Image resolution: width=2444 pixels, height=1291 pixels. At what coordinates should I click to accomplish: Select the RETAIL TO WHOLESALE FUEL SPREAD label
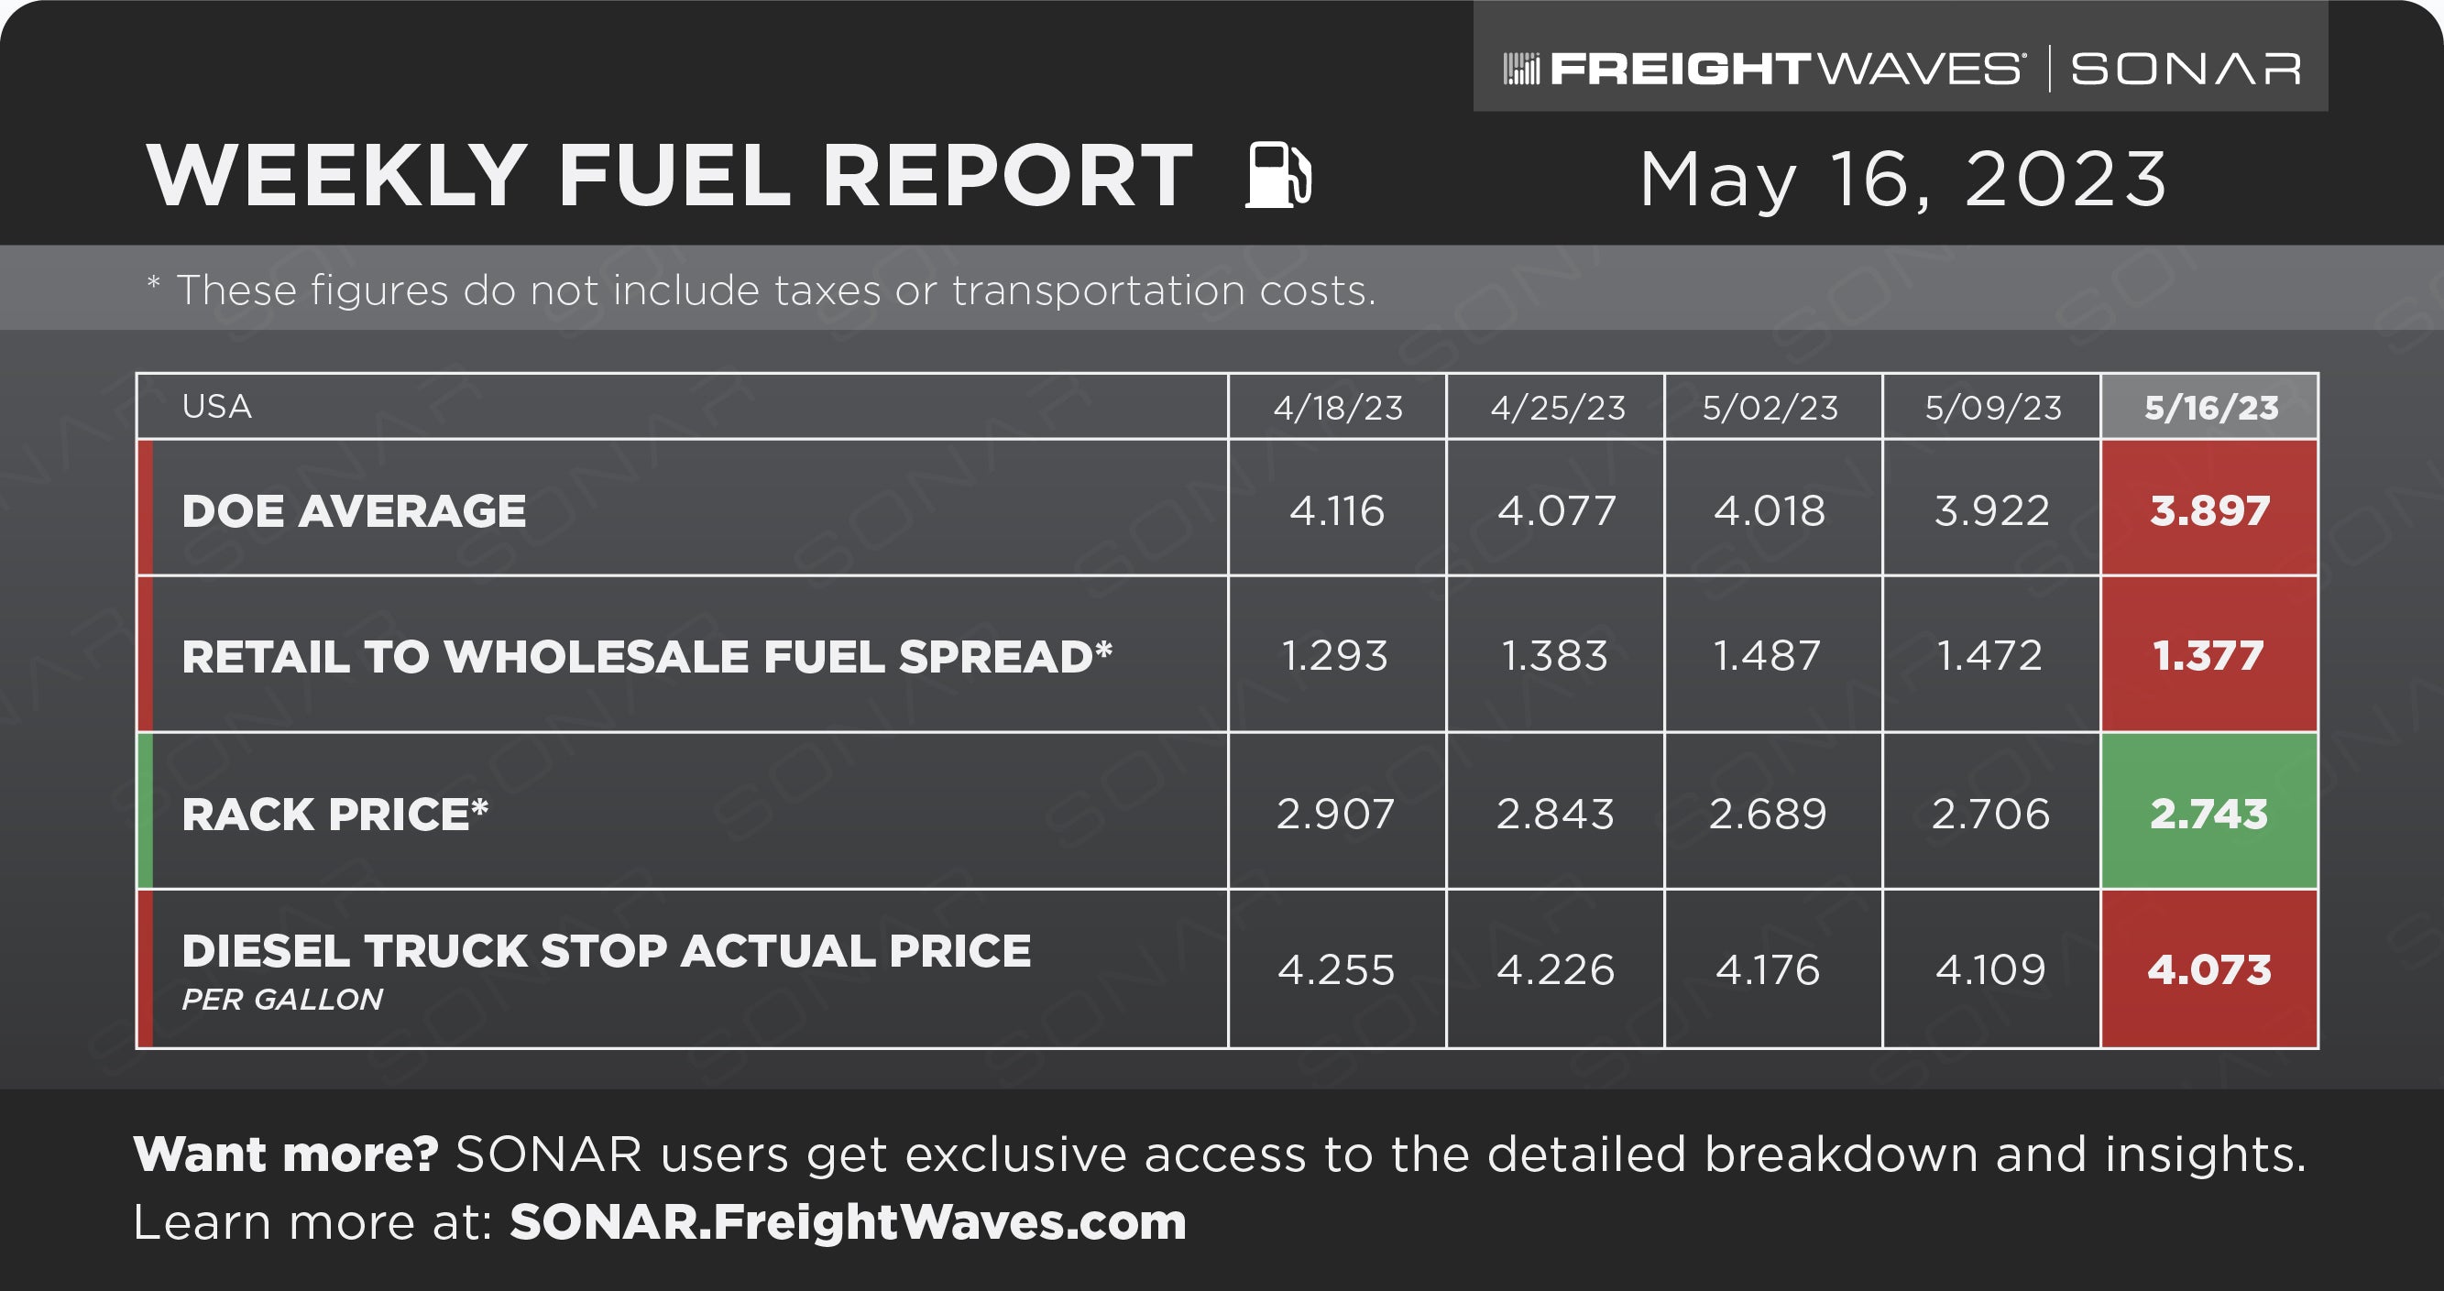coord(647,656)
